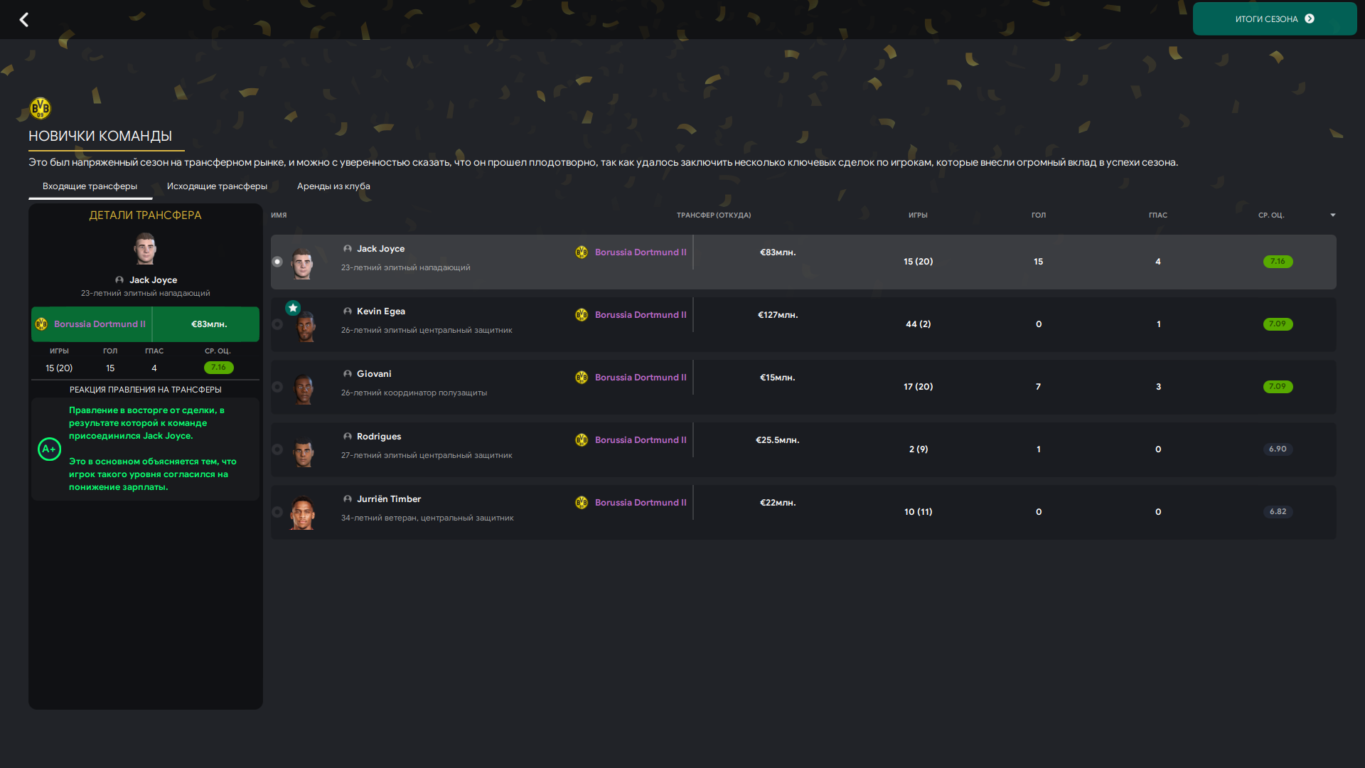The image size is (1365, 768).
Task: Click Kevin Egea's 7.09 green rating badge
Action: pos(1278,324)
